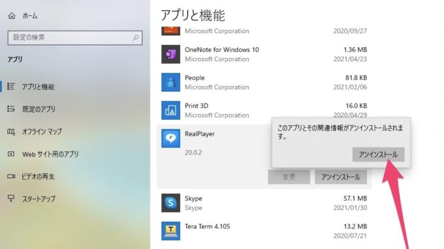
Task: Open Web サイト用のアプリ page
Action: coord(50,154)
